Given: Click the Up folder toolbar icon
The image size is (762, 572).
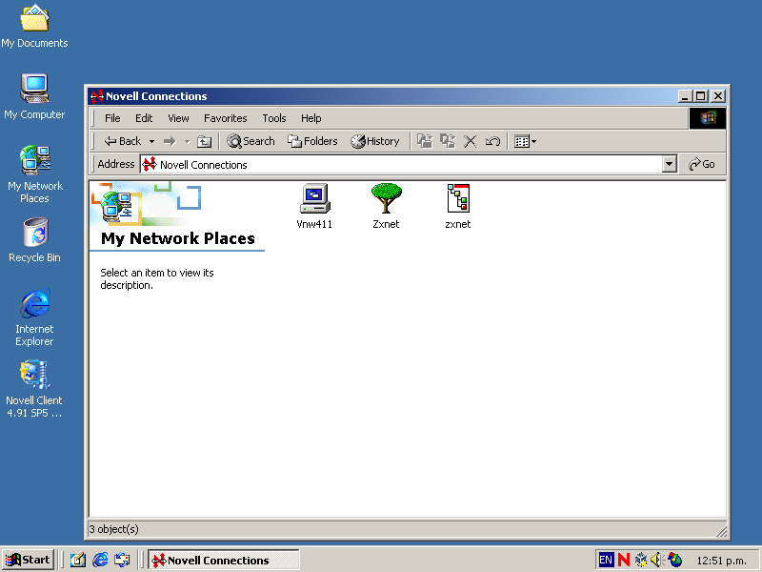Looking at the screenshot, I should click(204, 141).
